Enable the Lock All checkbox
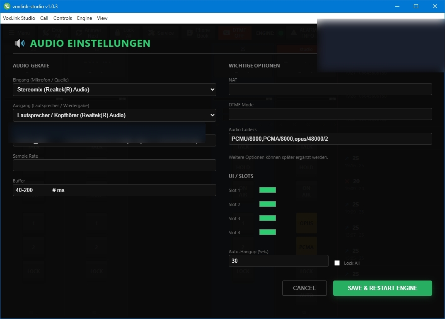 click(x=337, y=263)
